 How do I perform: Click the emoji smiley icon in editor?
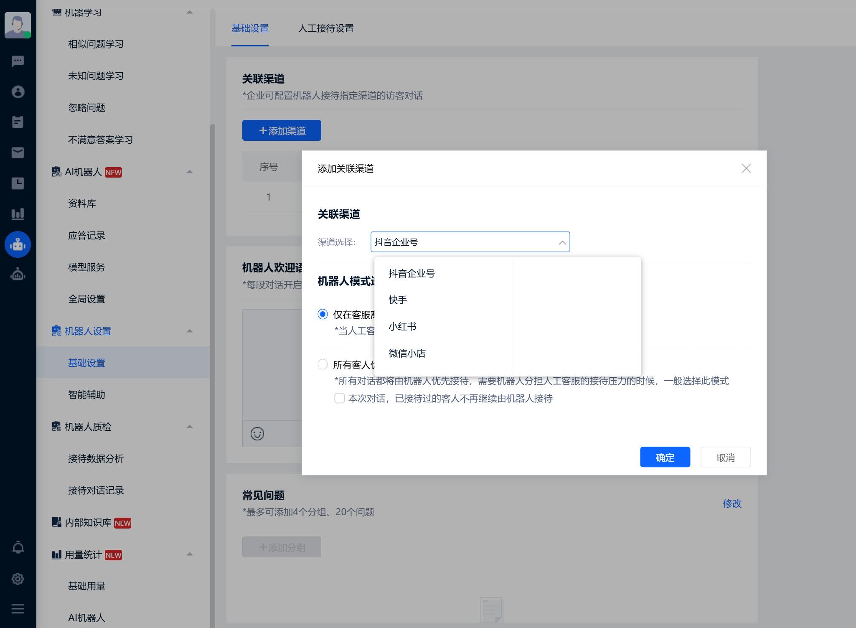(x=257, y=434)
